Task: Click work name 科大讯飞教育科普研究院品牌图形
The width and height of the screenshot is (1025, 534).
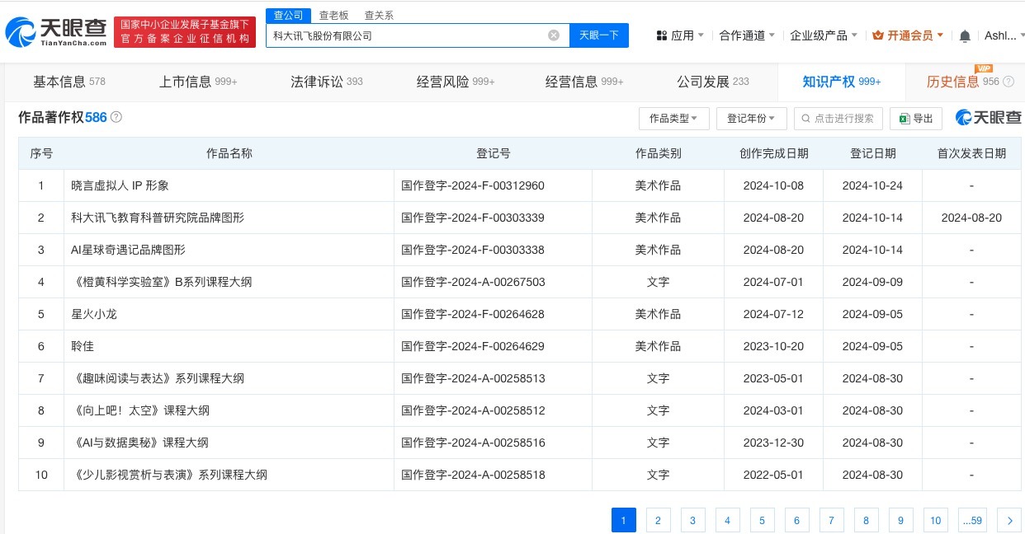Action: [x=158, y=218]
